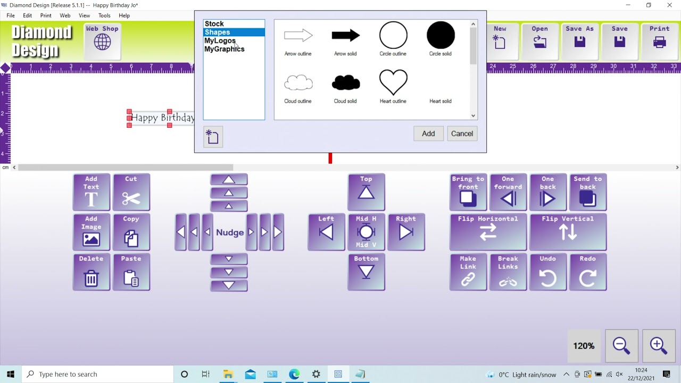681x383 pixels.
Task: Open the File menu
Action: click(11, 15)
